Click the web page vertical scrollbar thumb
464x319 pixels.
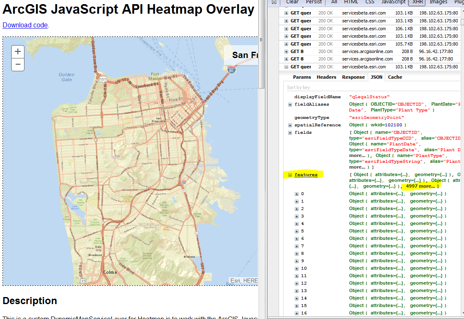(261, 44)
